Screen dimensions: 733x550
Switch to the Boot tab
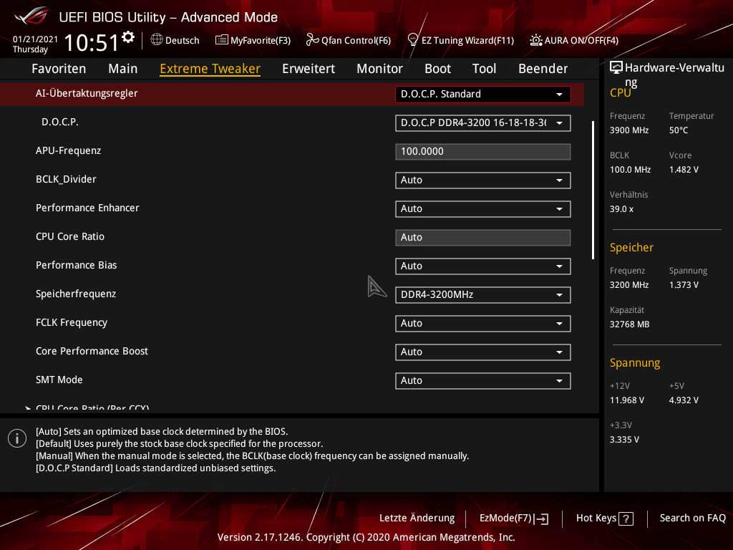point(437,69)
